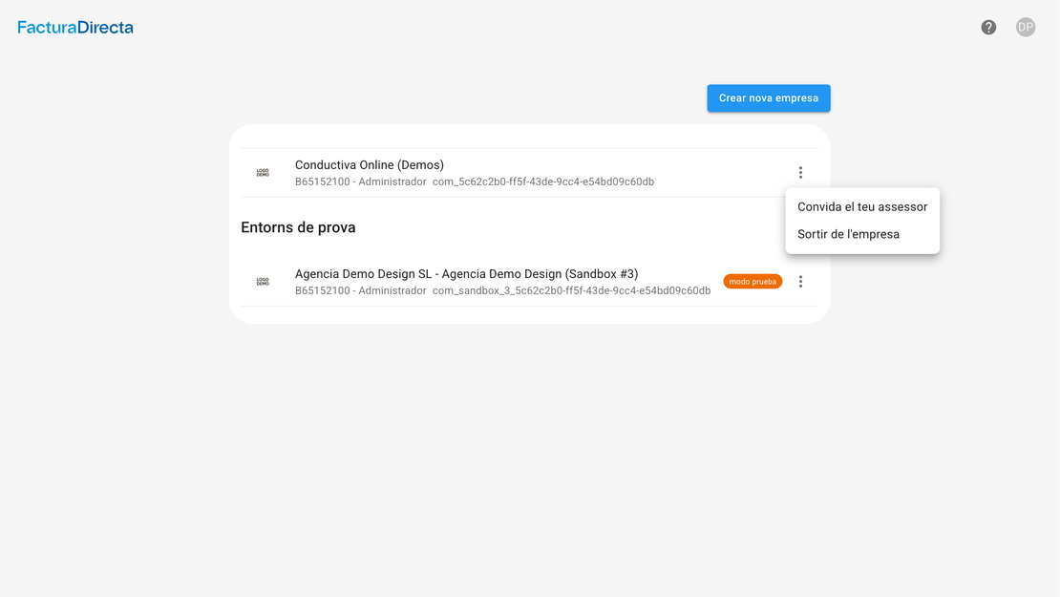Select 'Convida el teu assessor' menu option
Image resolution: width=1060 pixels, height=597 pixels.
(x=862, y=207)
